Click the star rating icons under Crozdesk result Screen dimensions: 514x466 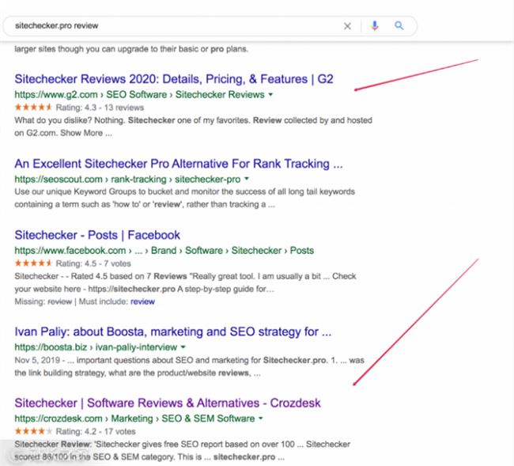pos(33,431)
